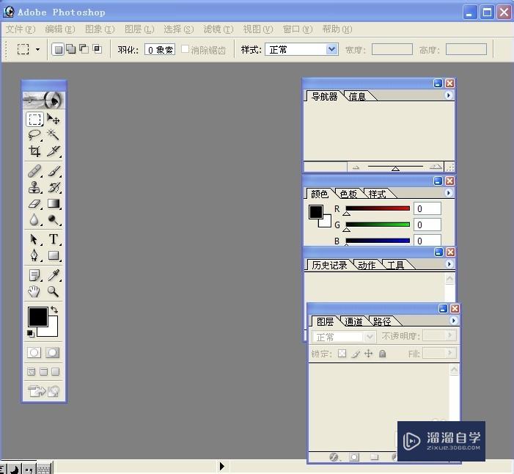Choose the Gradient tool

53,204
